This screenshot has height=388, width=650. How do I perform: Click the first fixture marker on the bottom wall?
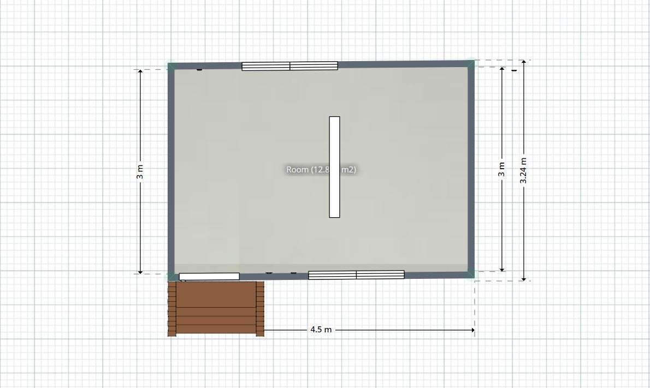268,272
